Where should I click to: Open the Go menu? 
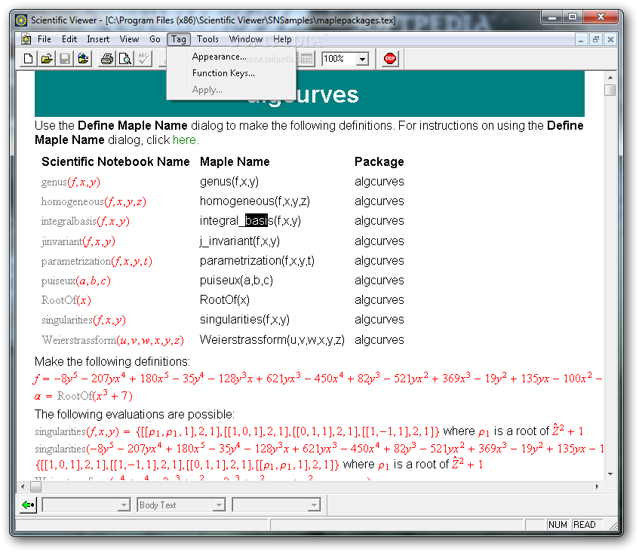click(x=155, y=39)
